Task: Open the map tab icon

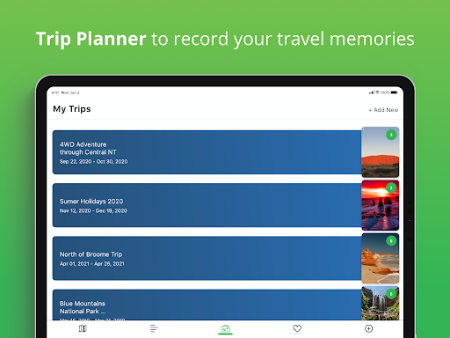Action: pyautogui.click(x=83, y=328)
